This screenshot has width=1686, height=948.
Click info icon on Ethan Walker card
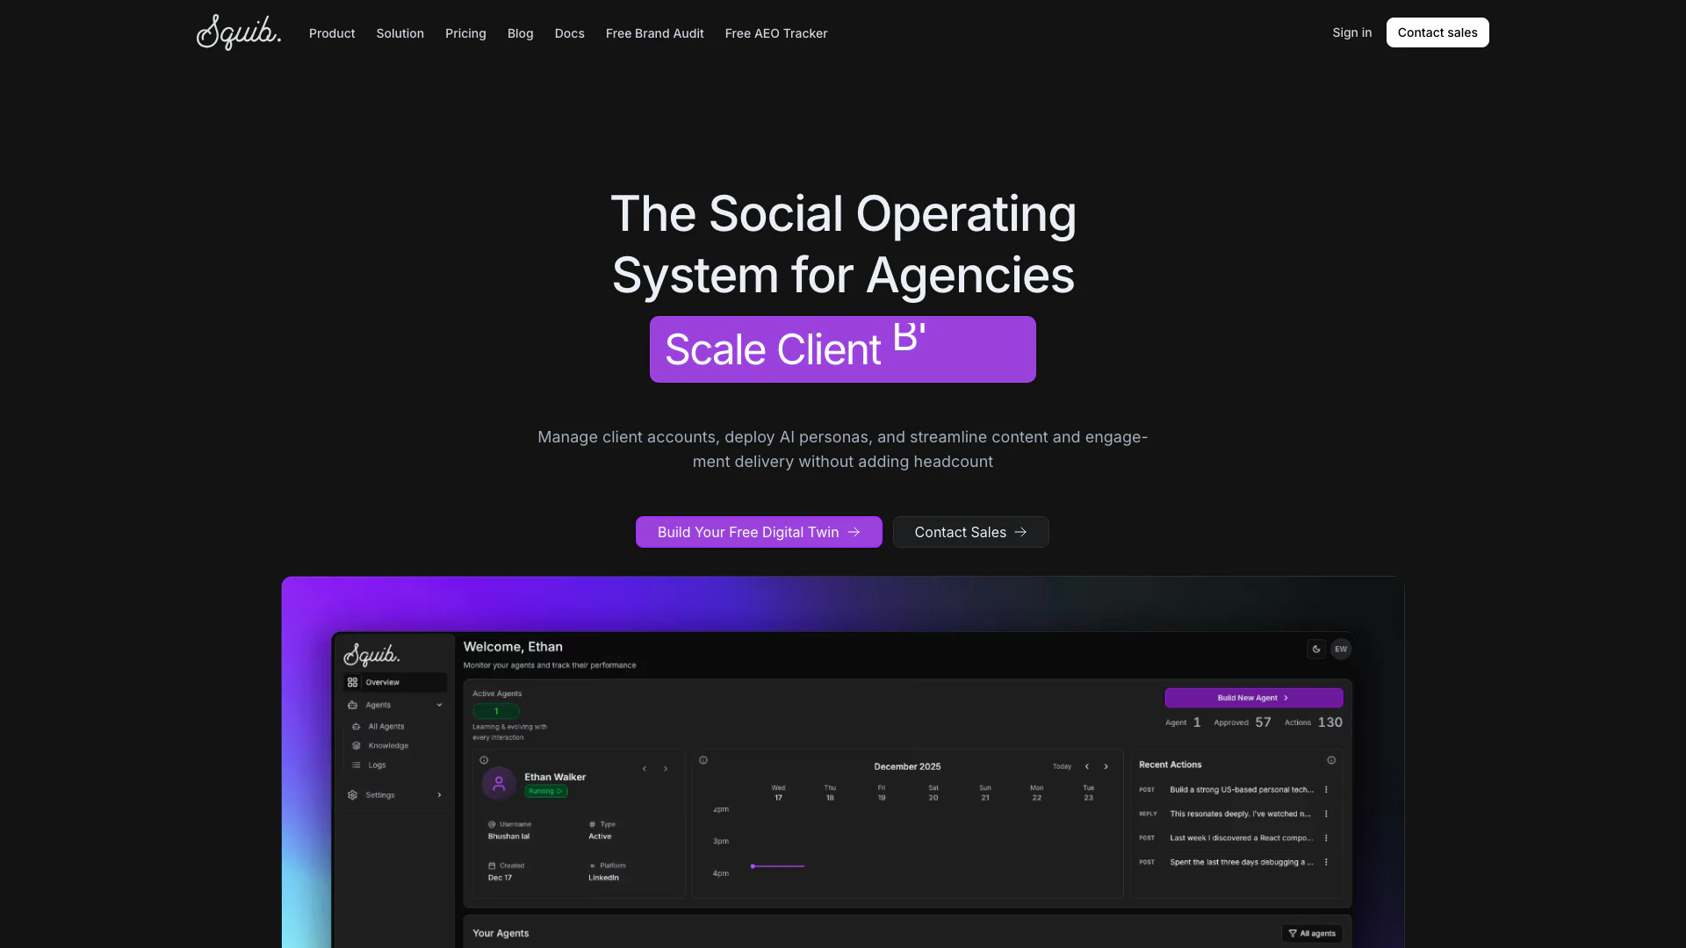click(484, 760)
